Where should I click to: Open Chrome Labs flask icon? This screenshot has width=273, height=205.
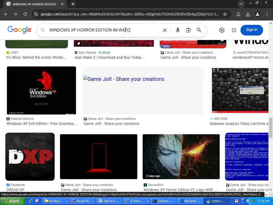(x=238, y=14)
